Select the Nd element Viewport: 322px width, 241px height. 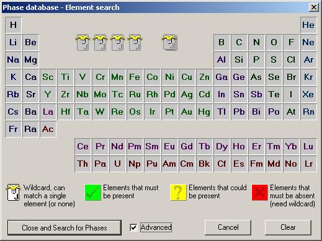pyautogui.click(x=117, y=146)
